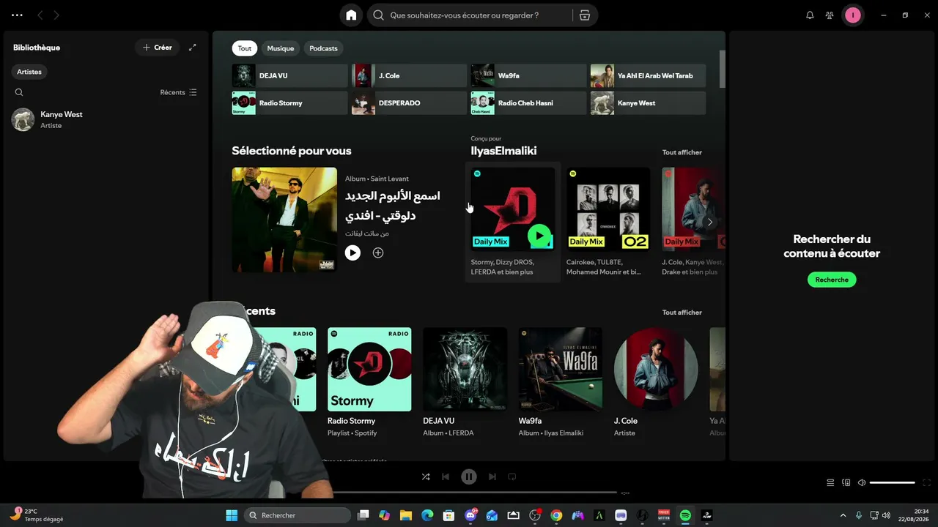The image size is (938, 527).
Task: Open the weather widget on the taskbar
Action: click(37, 515)
